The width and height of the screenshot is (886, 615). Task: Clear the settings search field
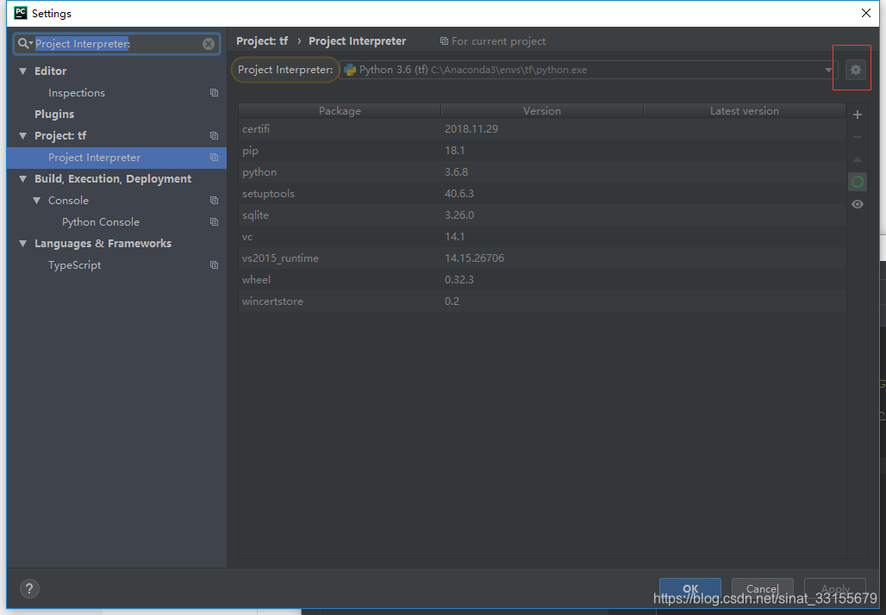(x=209, y=43)
